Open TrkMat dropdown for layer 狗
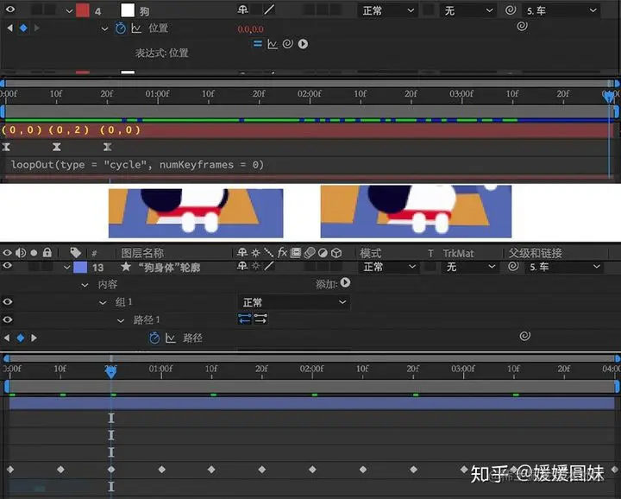The height and width of the screenshot is (499, 621). (467, 10)
